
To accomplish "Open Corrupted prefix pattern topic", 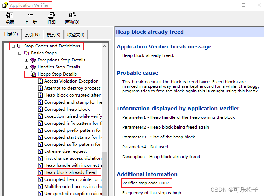I will click(x=73, y=130).
